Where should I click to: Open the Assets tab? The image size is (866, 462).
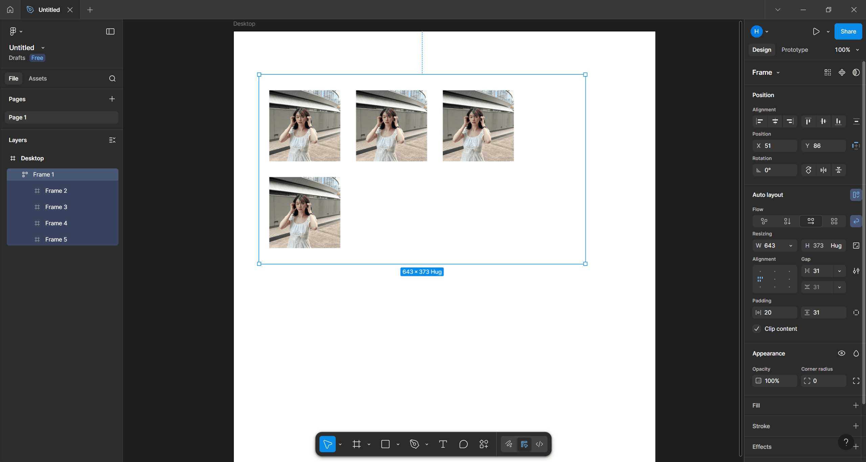tap(38, 78)
